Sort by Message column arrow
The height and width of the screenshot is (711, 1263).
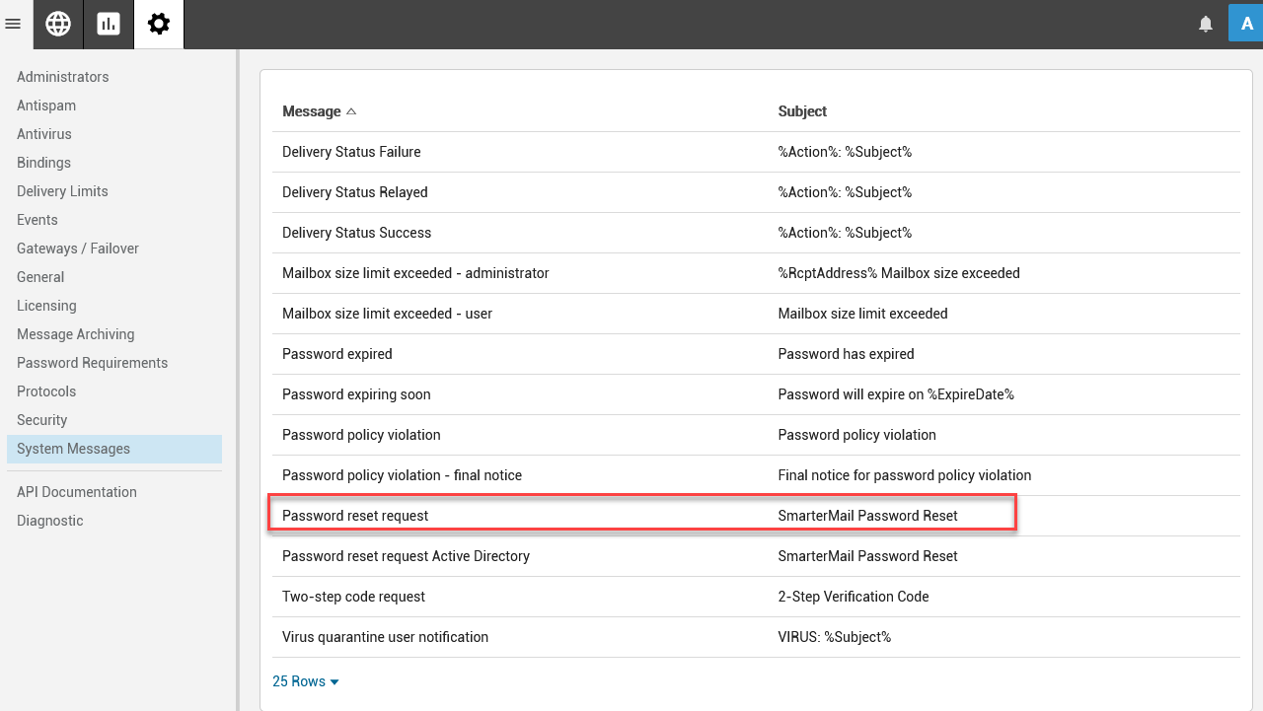coord(351,111)
